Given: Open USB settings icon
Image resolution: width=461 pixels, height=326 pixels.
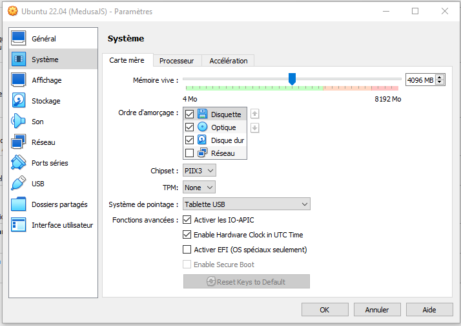Looking at the screenshot, I should click(19, 183).
